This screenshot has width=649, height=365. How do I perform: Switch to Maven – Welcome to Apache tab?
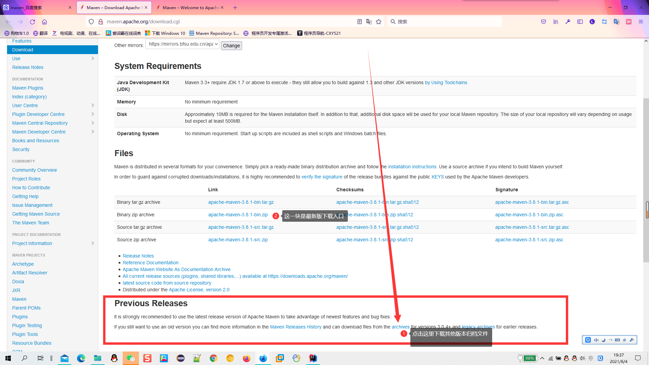pos(190,7)
